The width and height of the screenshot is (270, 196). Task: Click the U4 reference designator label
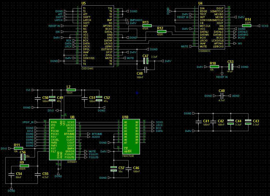click(201, 3)
